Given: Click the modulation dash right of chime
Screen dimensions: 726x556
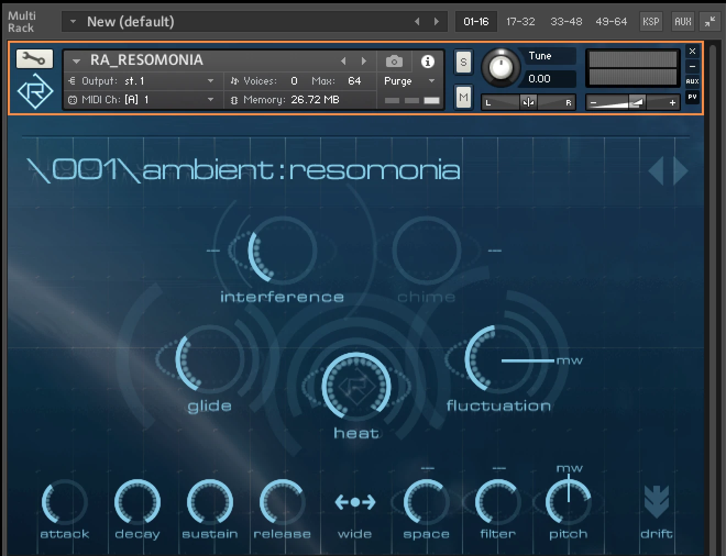Looking at the screenshot, I should pos(494,251).
